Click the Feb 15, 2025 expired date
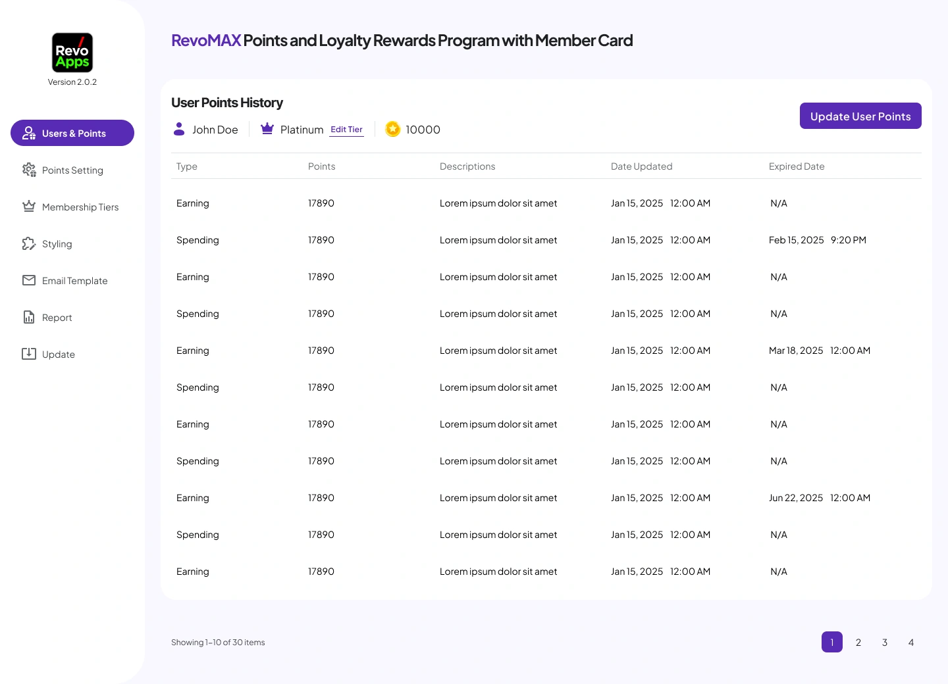The width and height of the screenshot is (948, 684). (818, 240)
